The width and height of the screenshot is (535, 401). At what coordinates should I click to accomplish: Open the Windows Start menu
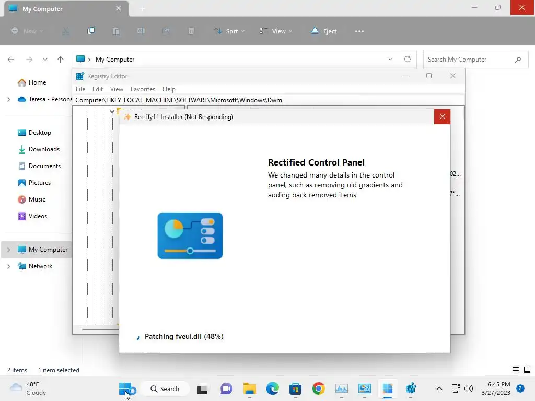(x=125, y=388)
